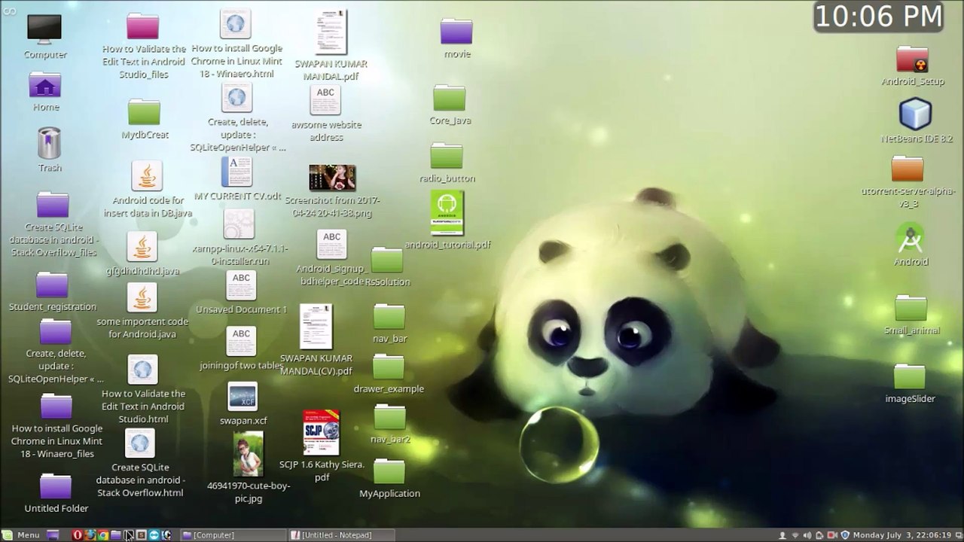This screenshot has width=964, height=542.
Task: Select 'joiningof two tables' text file
Action: (x=241, y=341)
